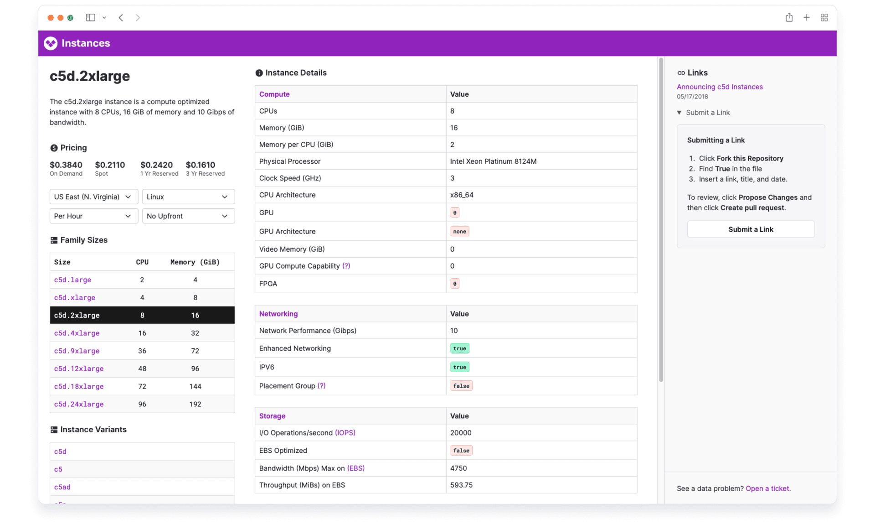This screenshot has height=524, width=875.
Task: Toggle the browser sidebar icon
Action: point(90,17)
